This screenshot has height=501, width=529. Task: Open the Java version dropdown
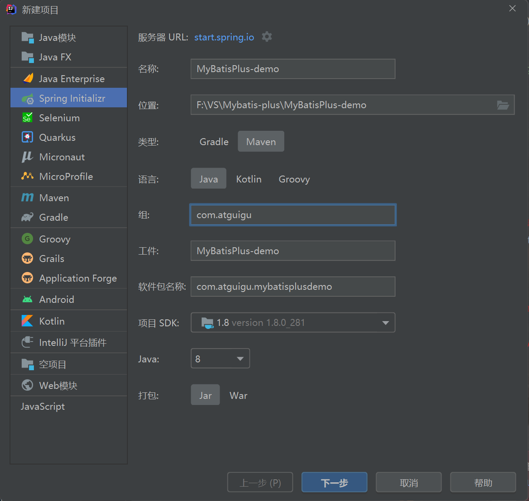click(x=220, y=358)
